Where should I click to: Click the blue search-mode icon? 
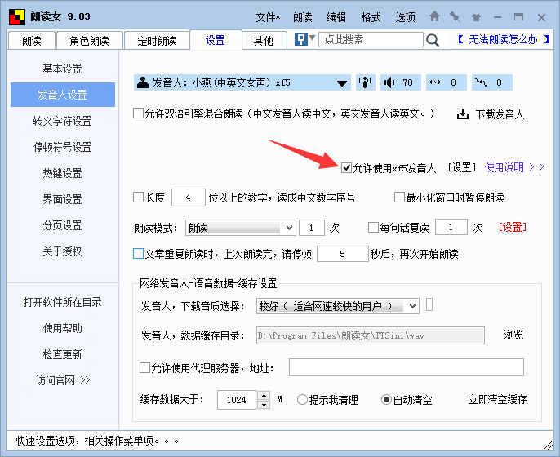point(301,39)
